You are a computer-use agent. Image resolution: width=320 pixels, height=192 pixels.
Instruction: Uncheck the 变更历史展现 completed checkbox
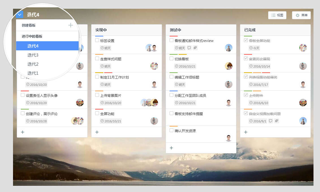(x=246, y=59)
